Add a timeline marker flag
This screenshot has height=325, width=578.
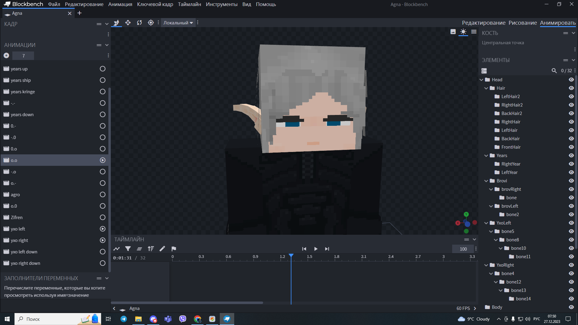[174, 249]
